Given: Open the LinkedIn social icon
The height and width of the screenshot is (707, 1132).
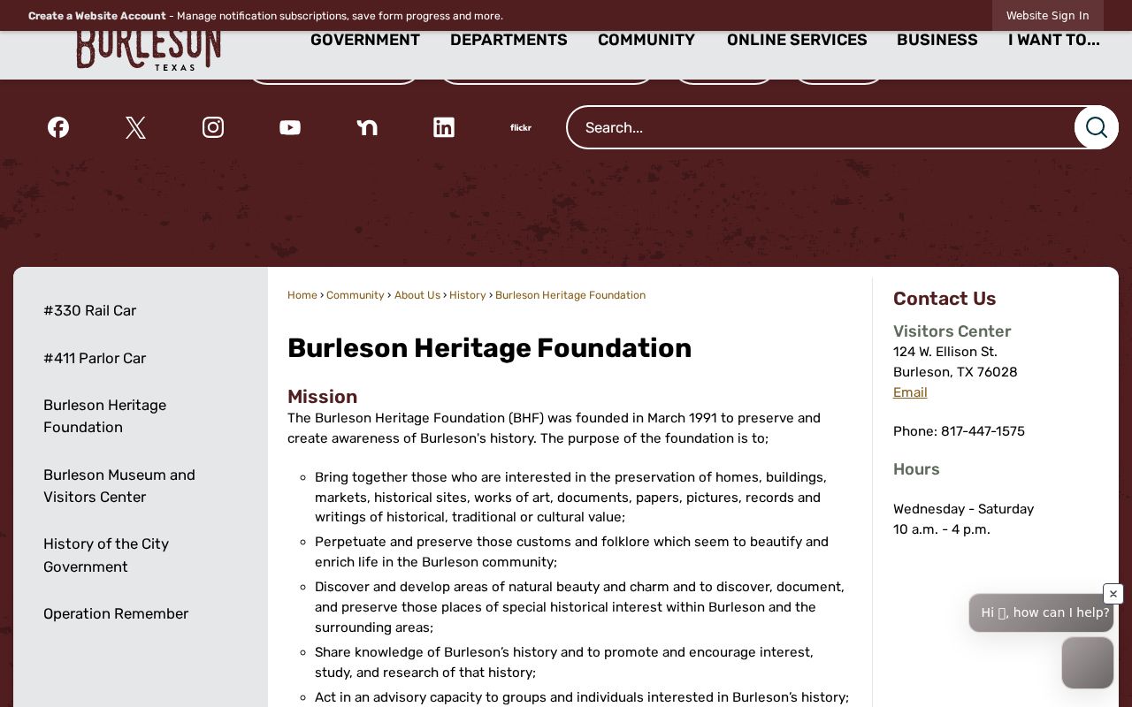Looking at the screenshot, I should [444, 127].
